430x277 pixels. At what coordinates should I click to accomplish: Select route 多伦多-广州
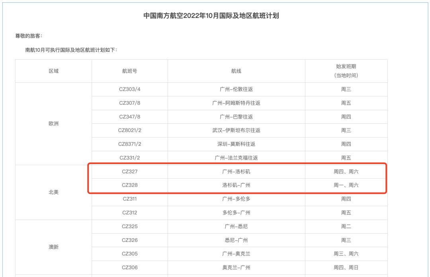point(236,213)
